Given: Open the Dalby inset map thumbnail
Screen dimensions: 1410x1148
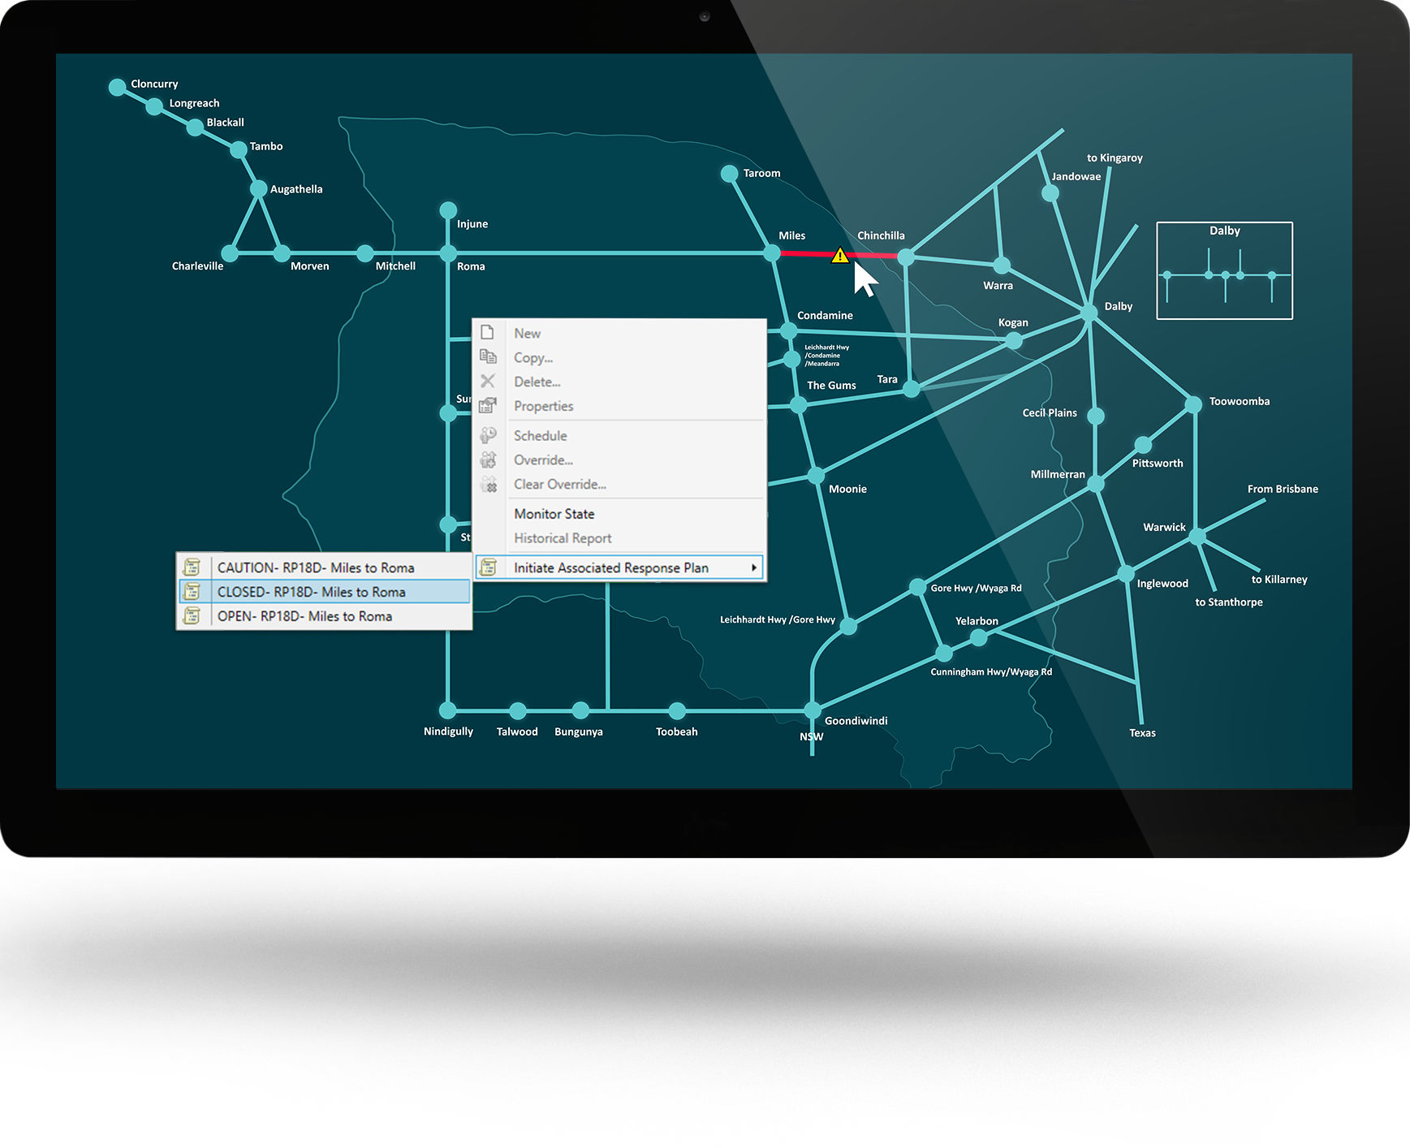Looking at the screenshot, I should pos(1224,271).
